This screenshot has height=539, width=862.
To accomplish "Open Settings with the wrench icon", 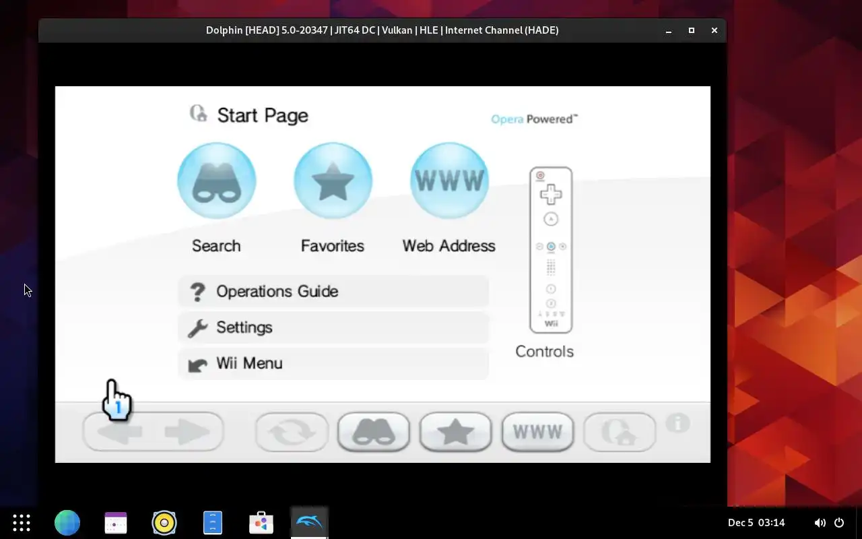I will (x=333, y=327).
